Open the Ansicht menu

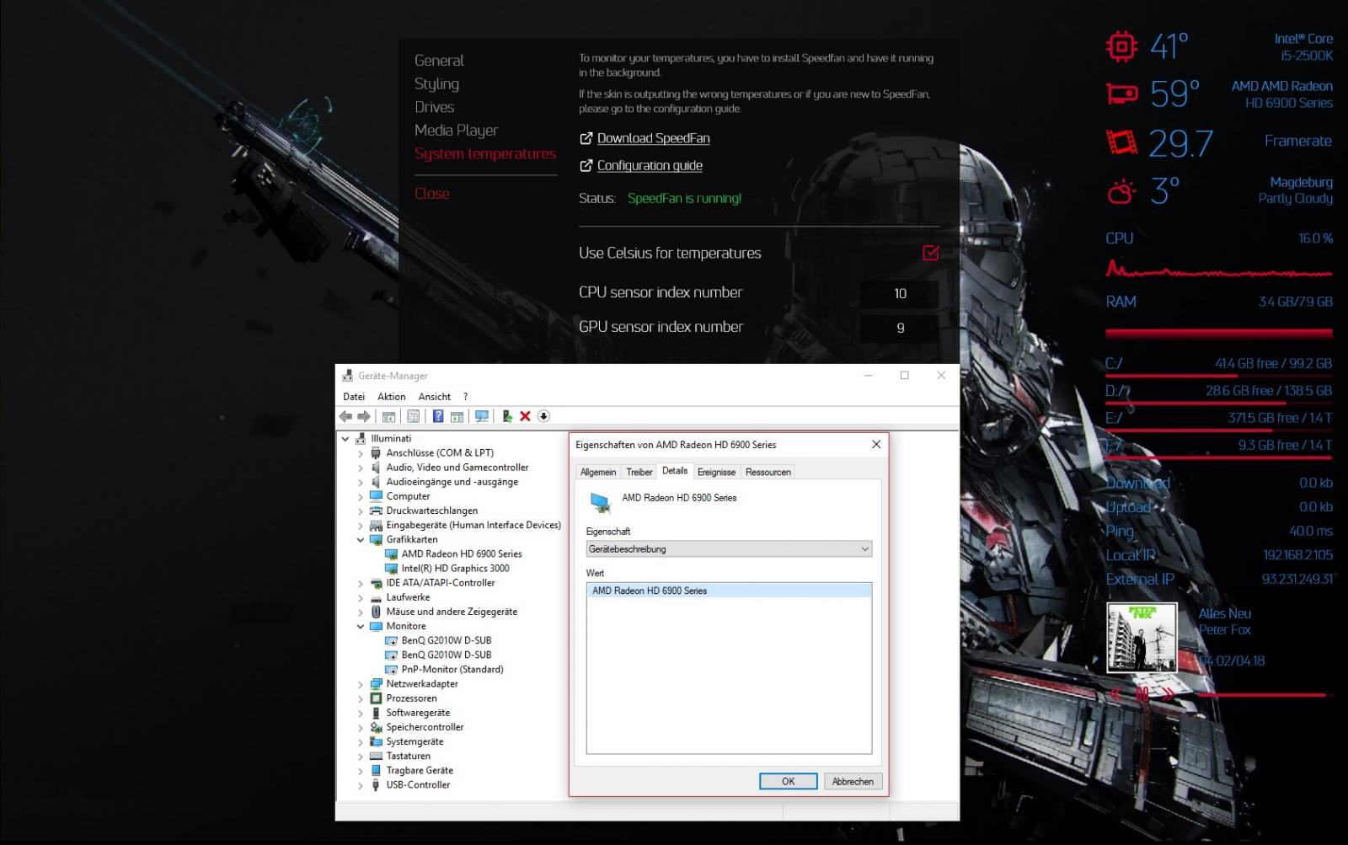435,397
